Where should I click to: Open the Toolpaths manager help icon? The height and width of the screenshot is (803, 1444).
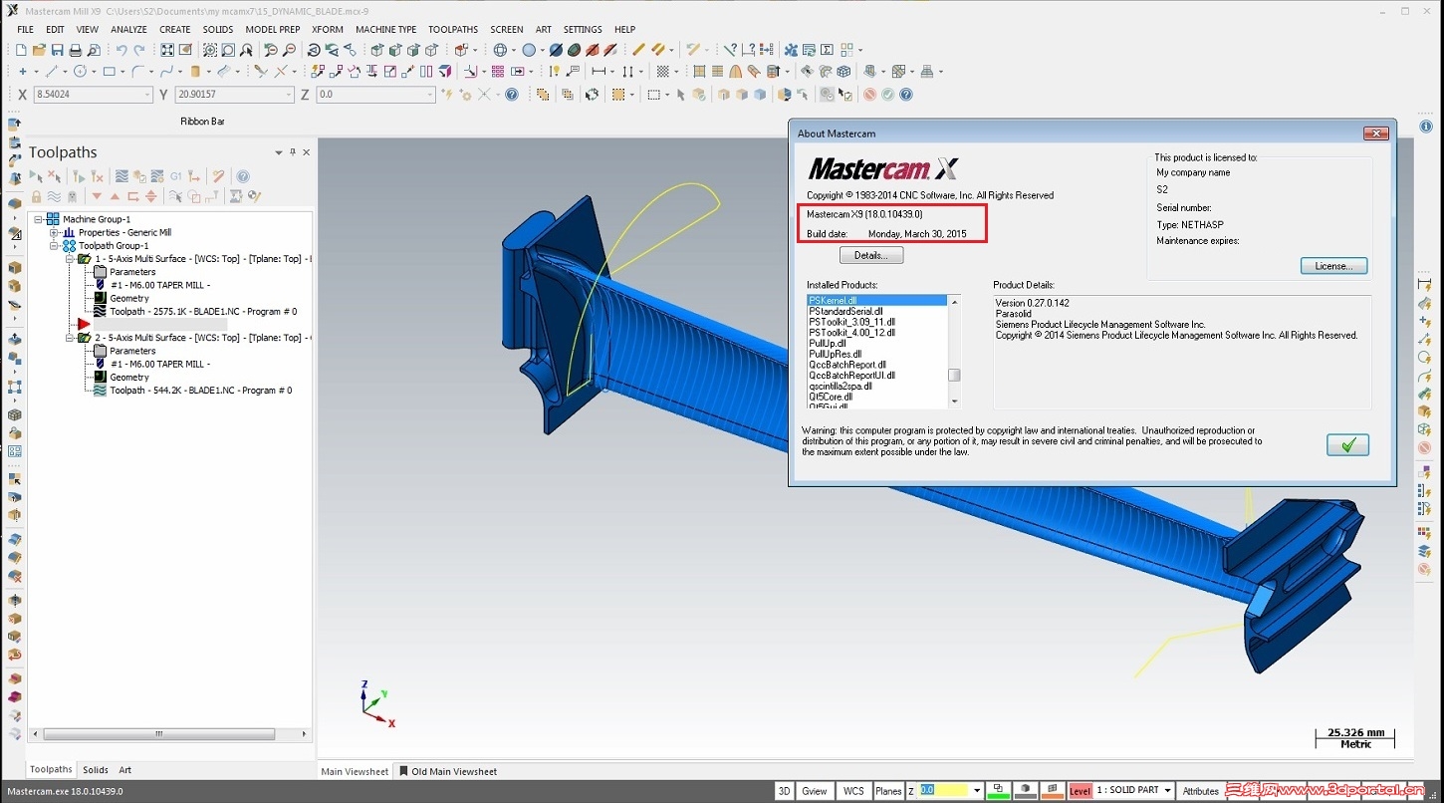click(x=243, y=176)
